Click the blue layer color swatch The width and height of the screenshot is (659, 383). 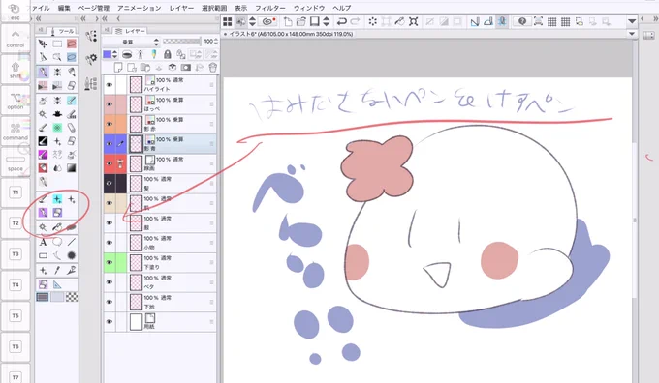[108, 54]
